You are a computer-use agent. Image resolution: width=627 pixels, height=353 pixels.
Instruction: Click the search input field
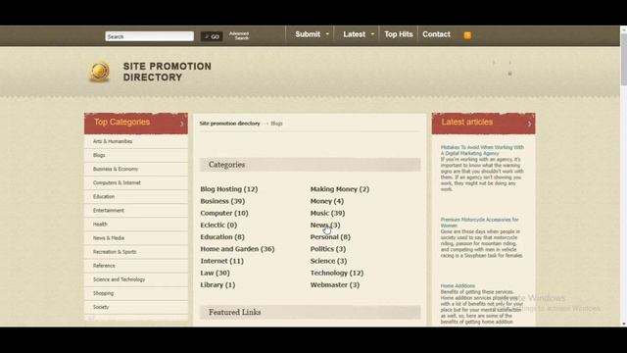click(150, 36)
